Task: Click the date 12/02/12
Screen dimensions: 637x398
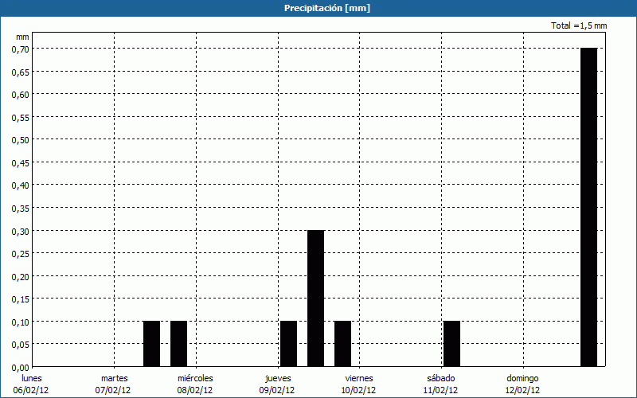Action: 523,390
